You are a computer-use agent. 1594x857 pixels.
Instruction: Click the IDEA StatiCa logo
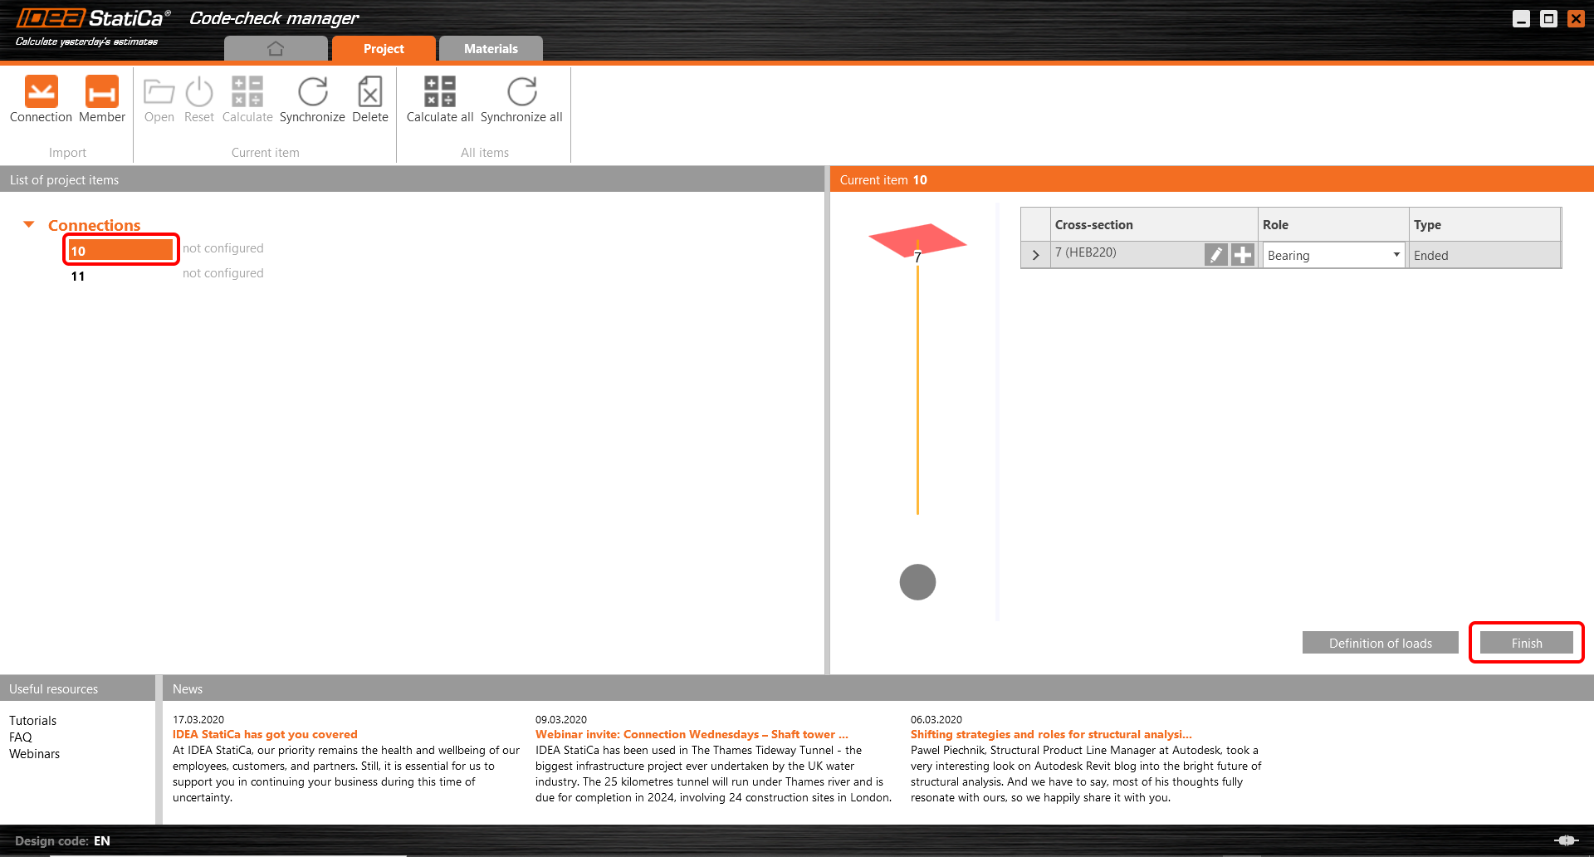[x=93, y=18]
